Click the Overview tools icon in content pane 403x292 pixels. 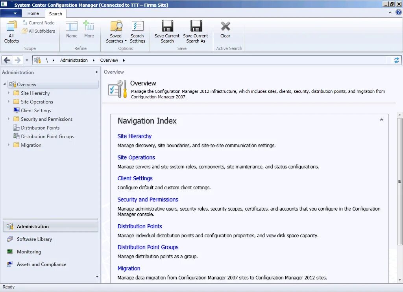tap(117, 89)
